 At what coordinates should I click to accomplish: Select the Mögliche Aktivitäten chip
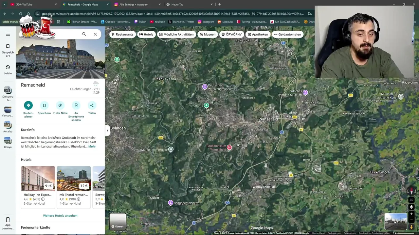click(x=176, y=34)
